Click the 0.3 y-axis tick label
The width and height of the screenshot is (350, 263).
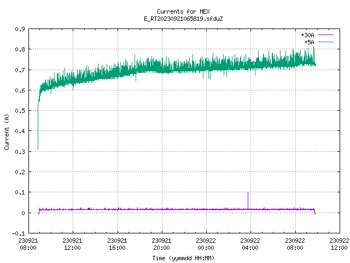pos(20,152)
